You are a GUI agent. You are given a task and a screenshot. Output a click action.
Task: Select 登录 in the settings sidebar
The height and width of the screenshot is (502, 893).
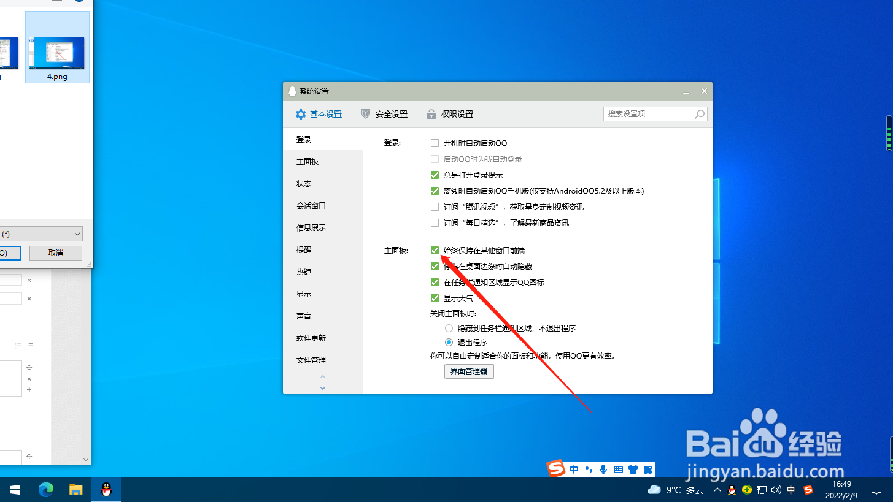click(323, 140)
